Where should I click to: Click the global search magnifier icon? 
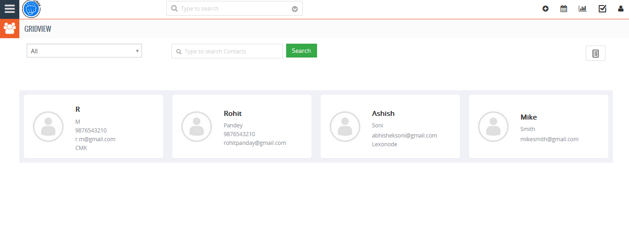click(174, 8)
